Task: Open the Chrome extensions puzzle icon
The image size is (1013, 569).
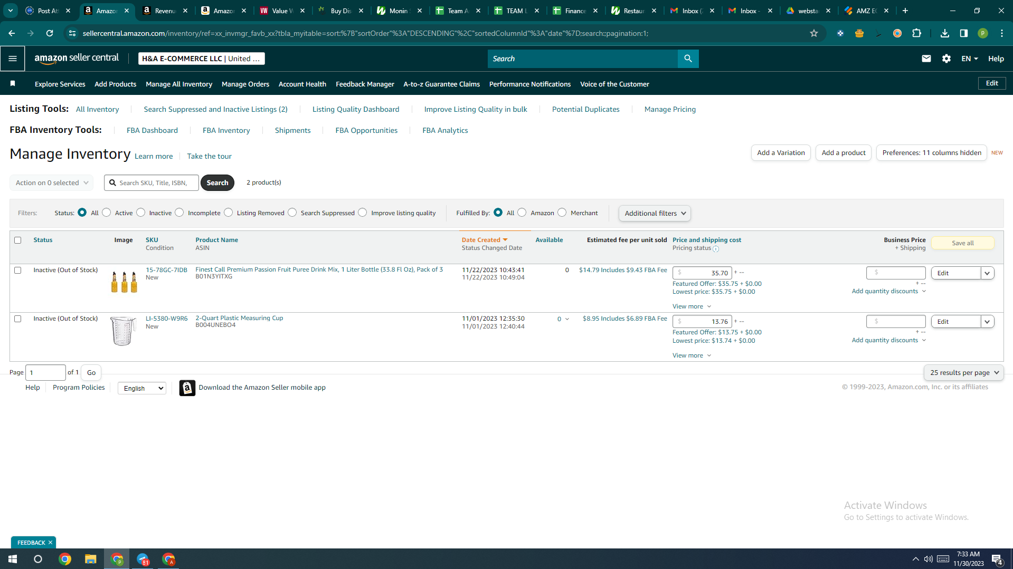Action: click(x=916, y=33)
